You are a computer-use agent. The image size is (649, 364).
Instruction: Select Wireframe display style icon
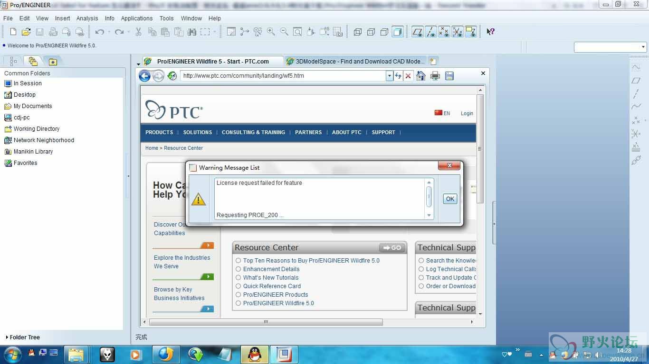[358, 32]
